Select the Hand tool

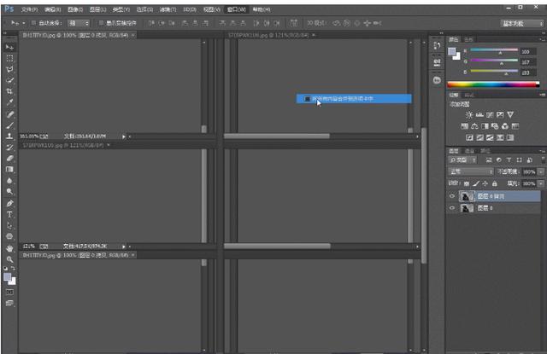9,248
